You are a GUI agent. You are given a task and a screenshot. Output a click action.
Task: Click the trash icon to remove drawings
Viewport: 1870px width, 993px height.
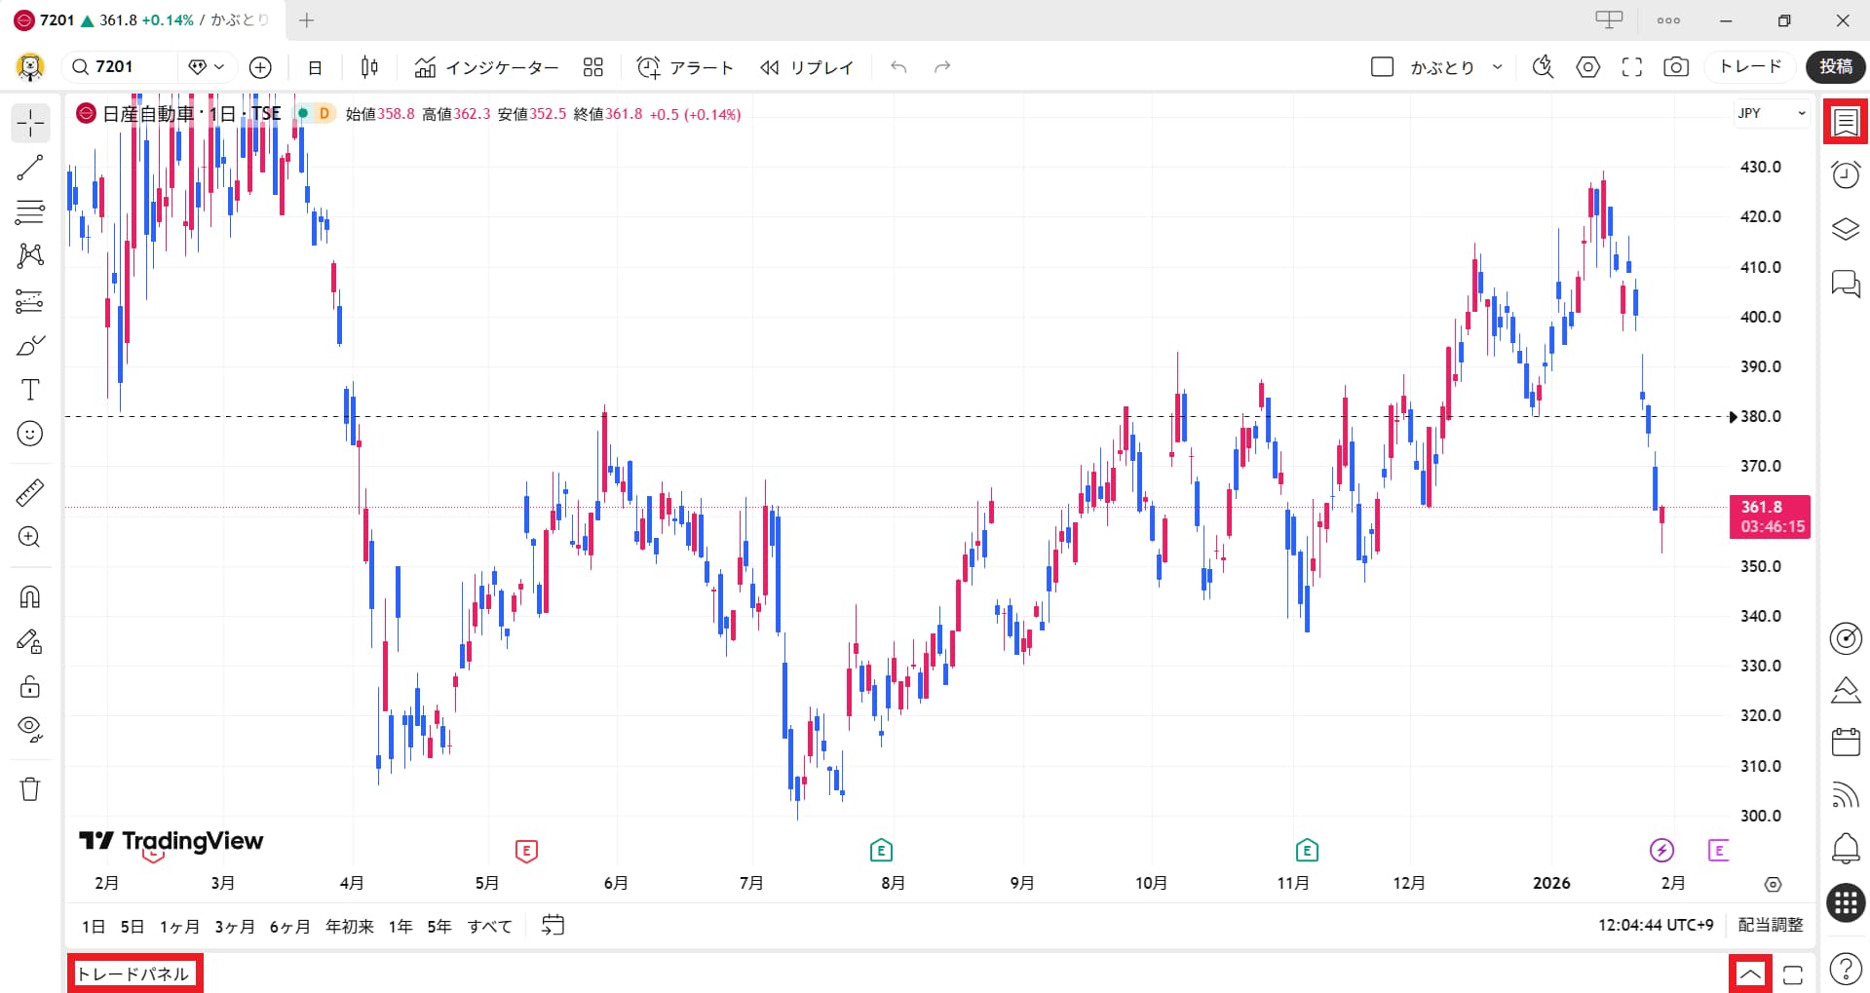tap(30, 788)
